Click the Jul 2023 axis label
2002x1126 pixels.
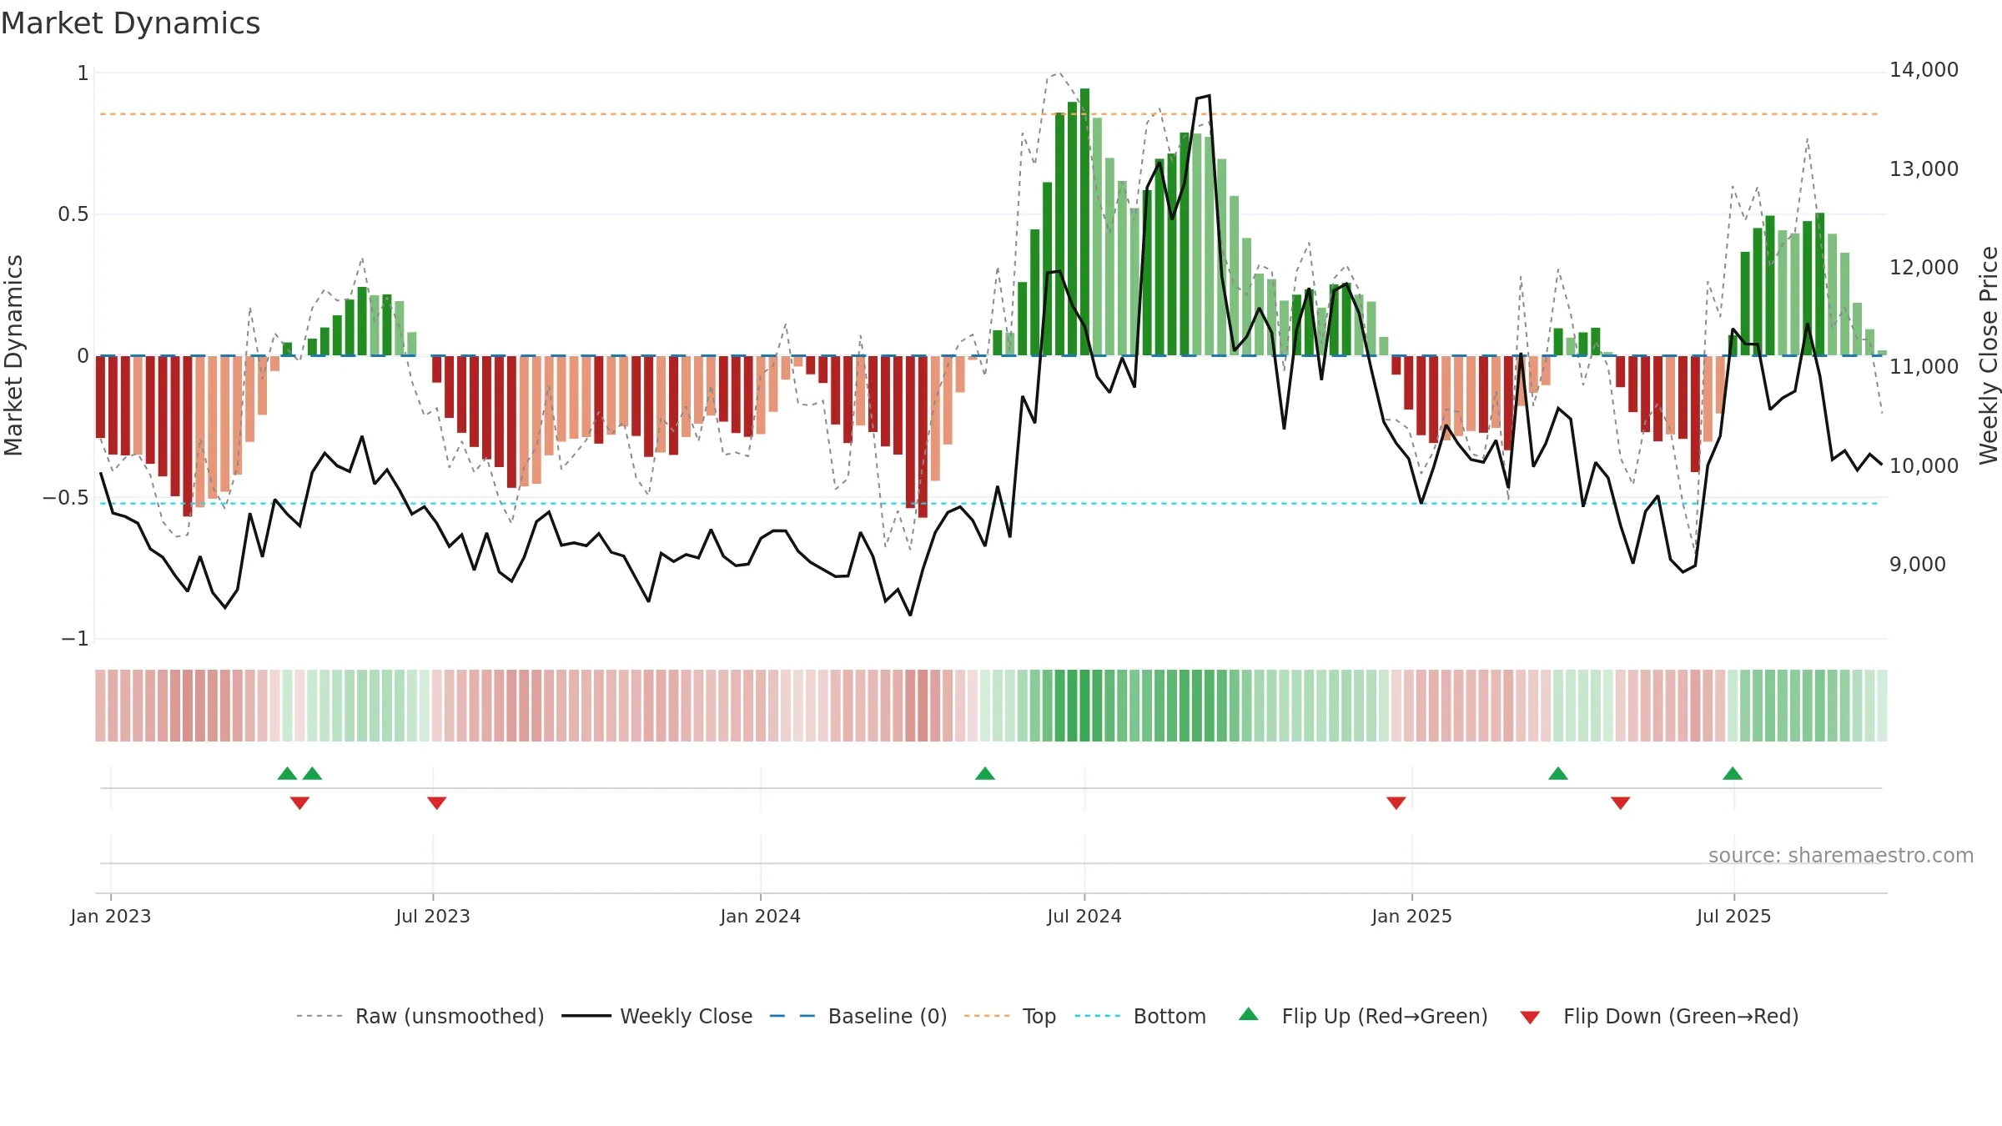[433, 916]
